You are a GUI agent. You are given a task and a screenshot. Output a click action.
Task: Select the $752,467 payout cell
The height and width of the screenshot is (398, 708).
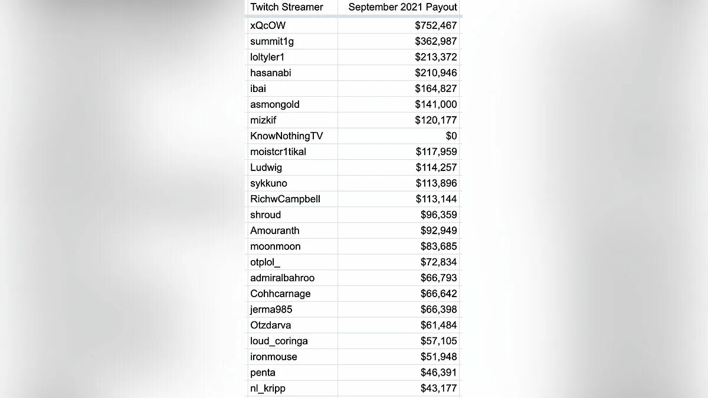point(398,26)
